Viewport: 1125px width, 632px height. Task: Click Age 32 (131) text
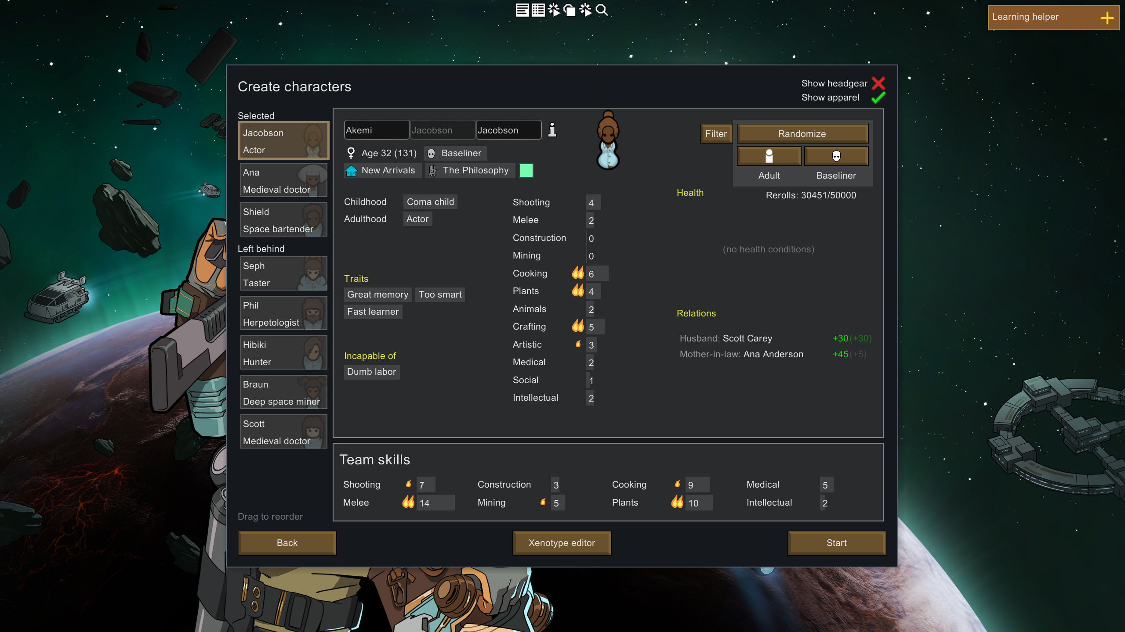[x=389, y=153]
